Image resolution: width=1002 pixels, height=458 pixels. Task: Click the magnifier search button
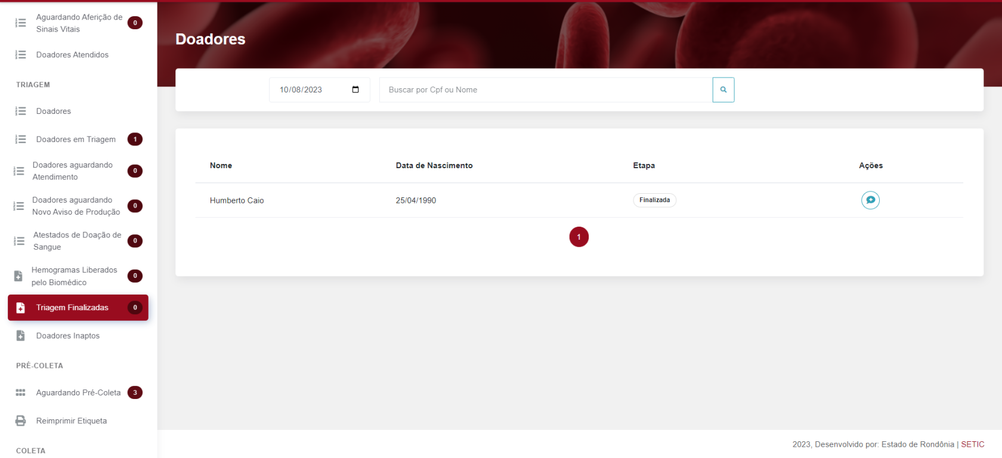tap(723, 90)
